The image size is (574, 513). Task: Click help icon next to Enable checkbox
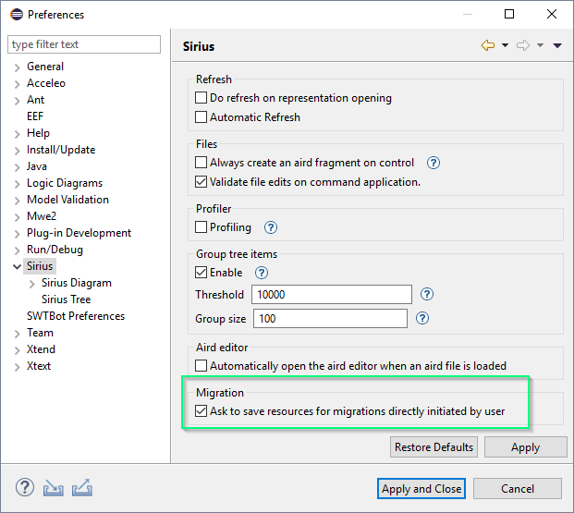click(261, 273)
